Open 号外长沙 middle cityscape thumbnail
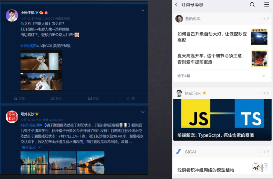 (62, 162)
